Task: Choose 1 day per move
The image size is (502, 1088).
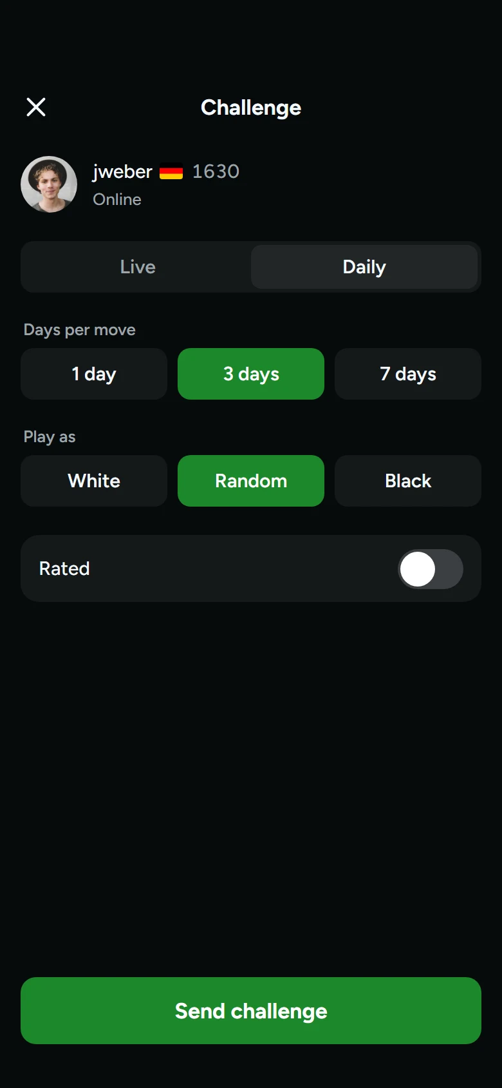Action: coord(94,374)
